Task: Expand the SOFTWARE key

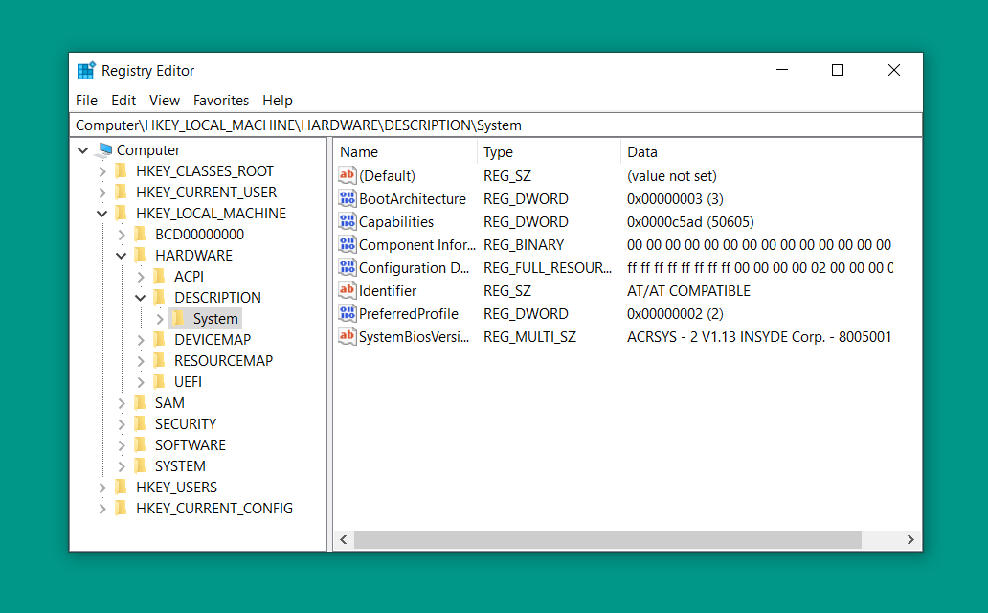Action: pos(122,445)
